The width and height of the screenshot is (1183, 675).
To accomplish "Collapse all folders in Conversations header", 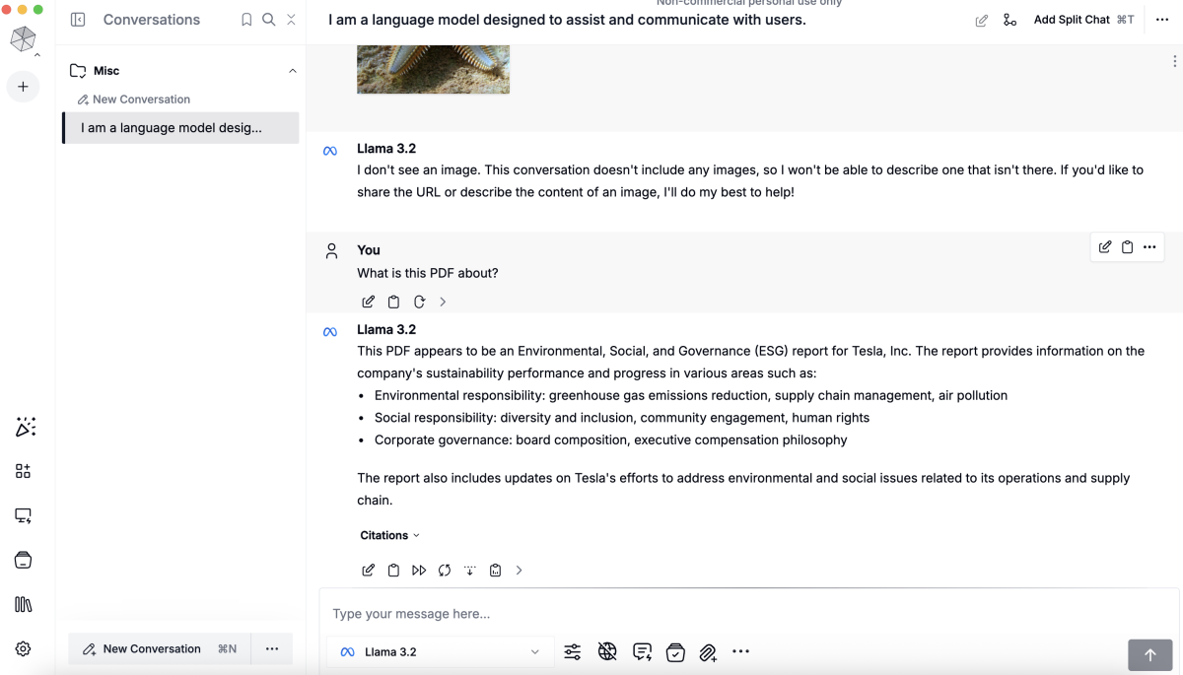I will click(291, 20).
